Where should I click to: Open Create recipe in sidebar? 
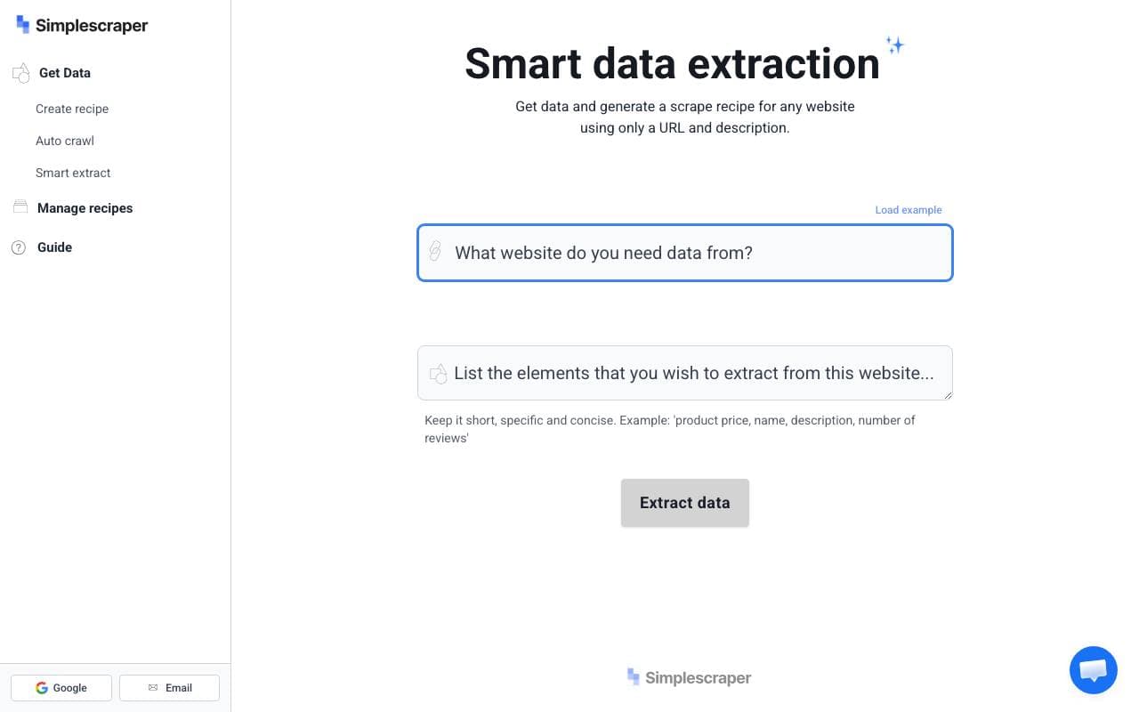72,109
